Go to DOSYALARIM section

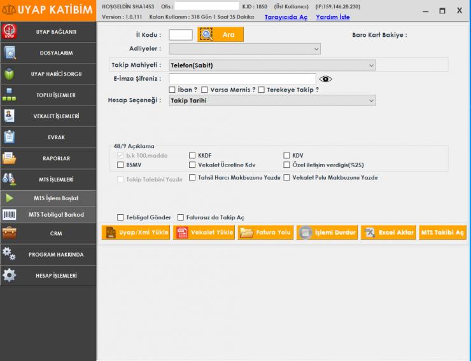tap(48, 53)
